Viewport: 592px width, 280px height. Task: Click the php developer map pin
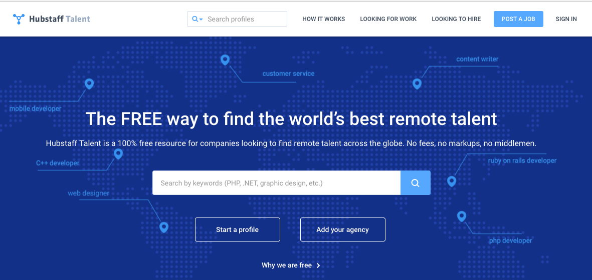pyautogui.click(x=462, y=216)
